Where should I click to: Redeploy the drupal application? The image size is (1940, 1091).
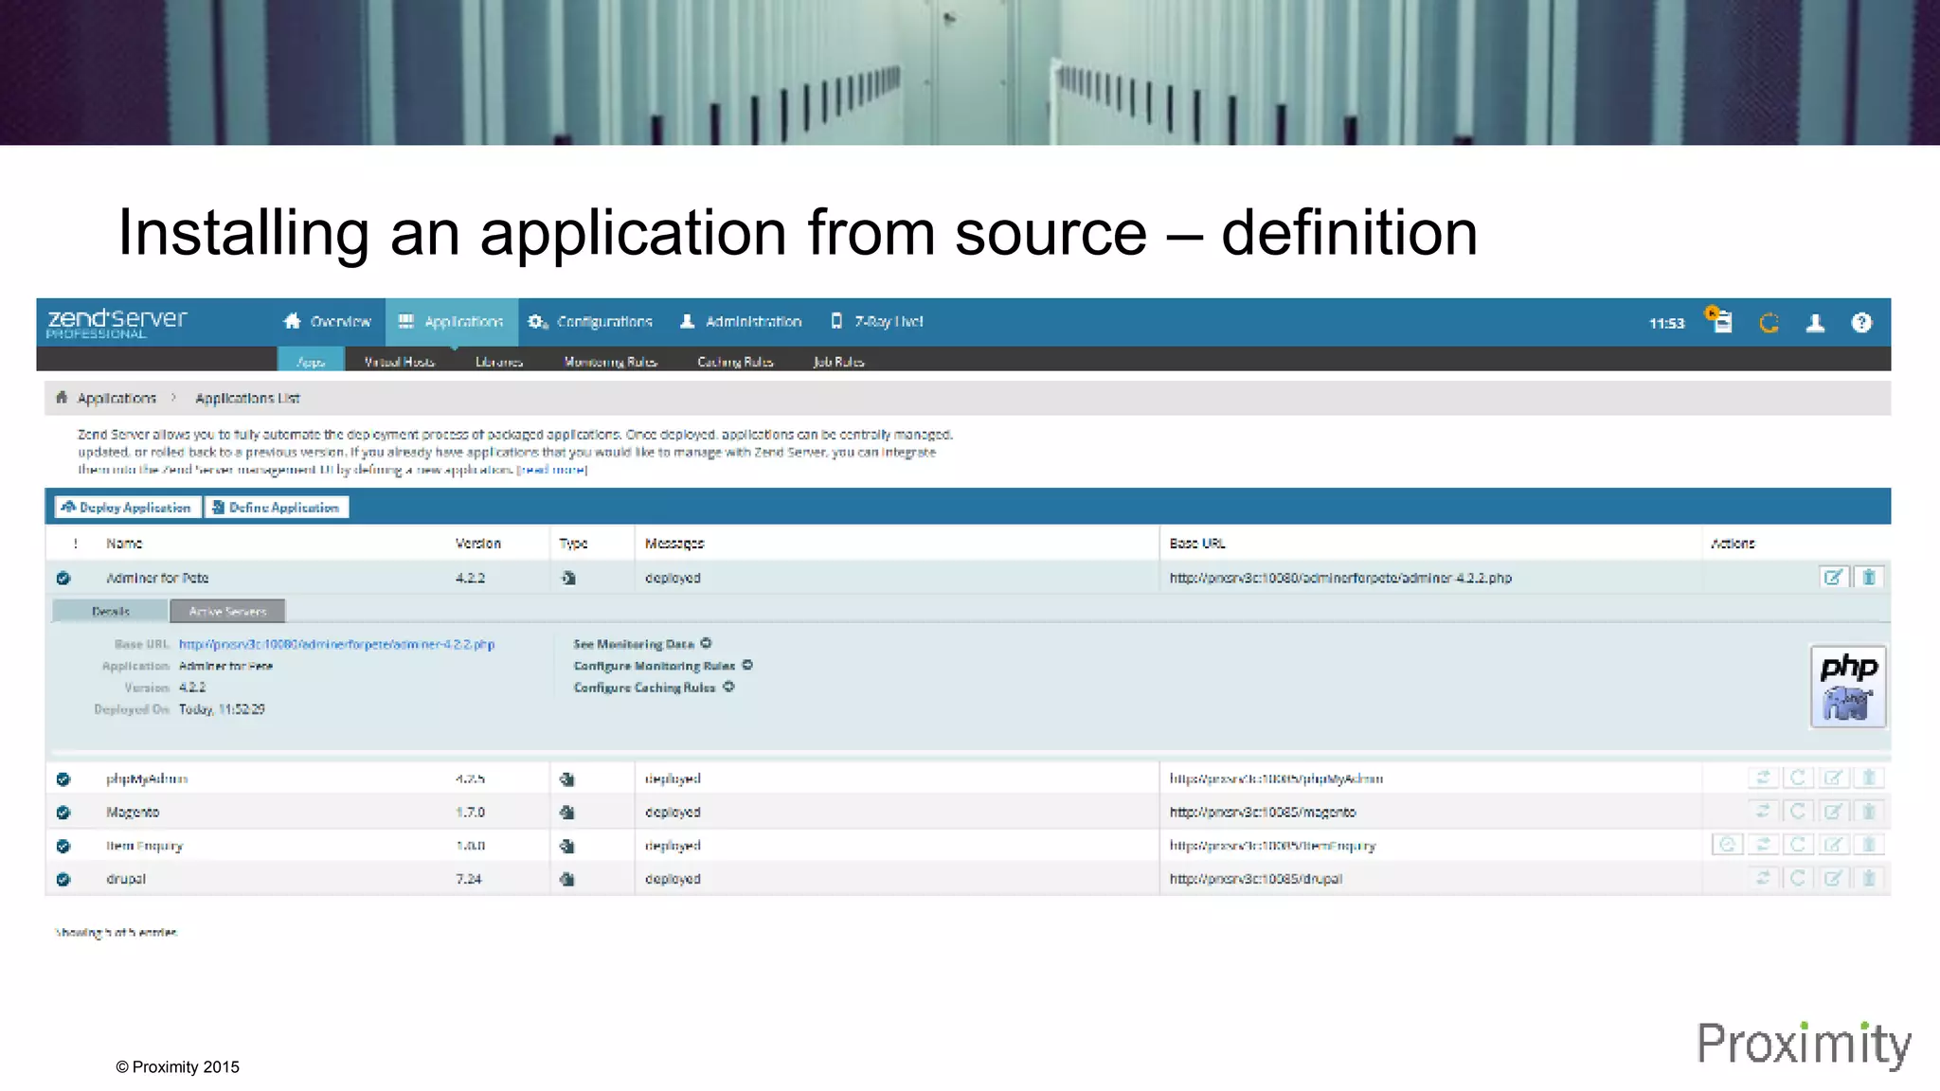[1797, 878]
